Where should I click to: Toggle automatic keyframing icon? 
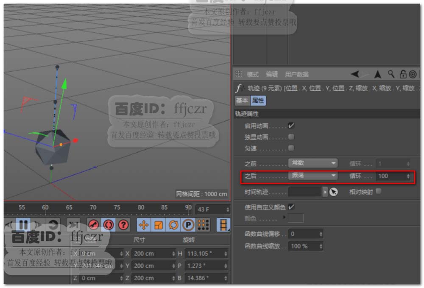(x=109, y=225)
